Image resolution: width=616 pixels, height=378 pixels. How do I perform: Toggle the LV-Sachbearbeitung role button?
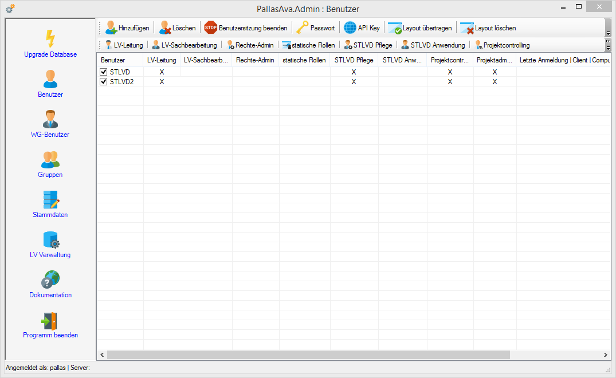pos(185,45)
